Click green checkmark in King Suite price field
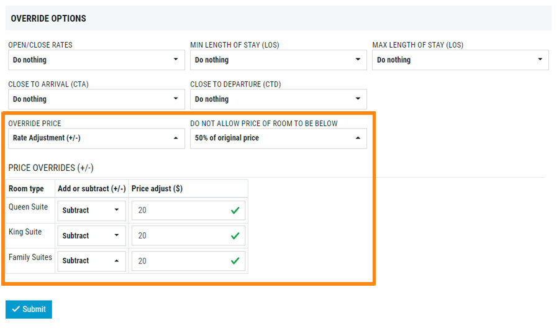559x328 pixels. click(x=235, y=236)
